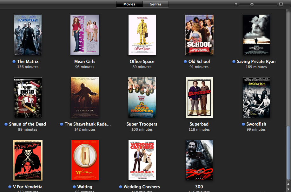
Task: Click the title text 'Shaun of the Dead'
Action: pyautogui.click(x=28, y=124)
